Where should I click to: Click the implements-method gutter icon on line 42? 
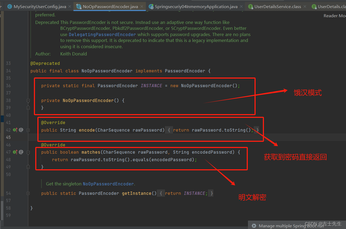pos(15,130)
